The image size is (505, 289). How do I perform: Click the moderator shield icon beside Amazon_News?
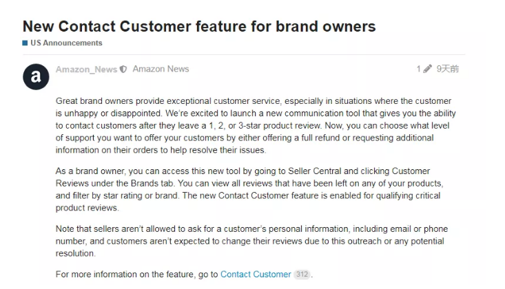pyautogui.click(x=123, y=69)
